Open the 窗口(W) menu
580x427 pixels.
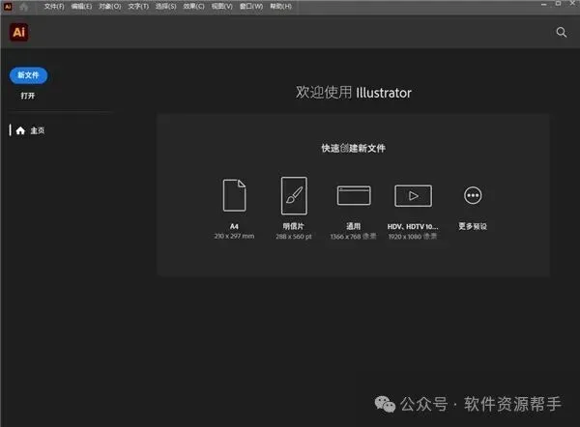(x=251, y=7)
